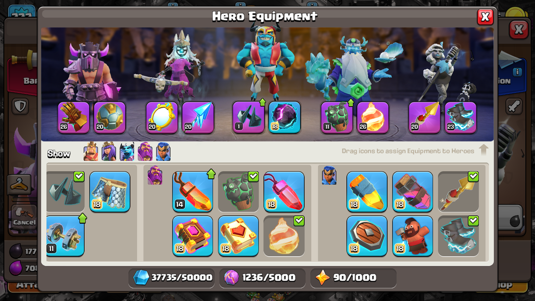Toggle Grand Warden filter in Show row
The width and height of the screenshot is (535, 301).
tap(145, 152)
